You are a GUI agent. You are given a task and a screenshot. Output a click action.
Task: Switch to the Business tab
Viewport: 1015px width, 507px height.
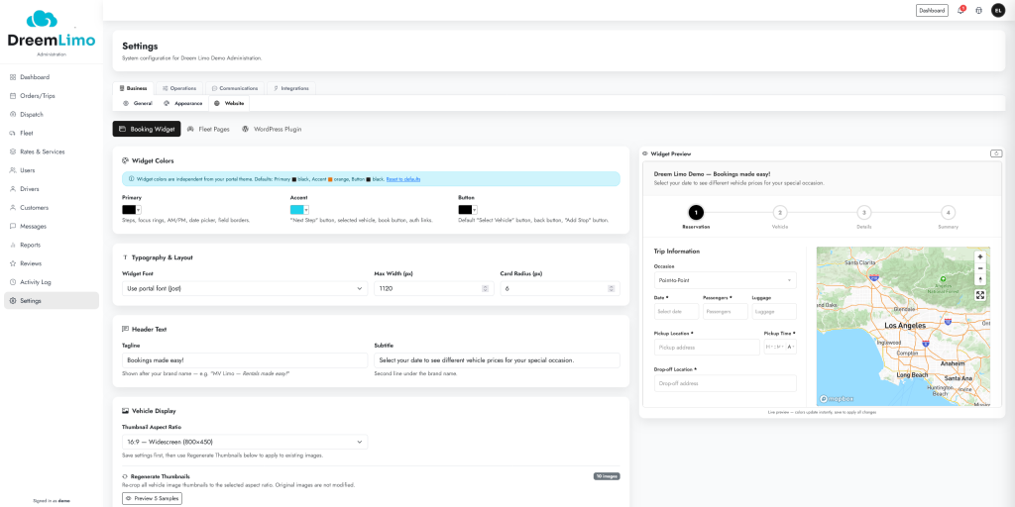coord(134,88)
